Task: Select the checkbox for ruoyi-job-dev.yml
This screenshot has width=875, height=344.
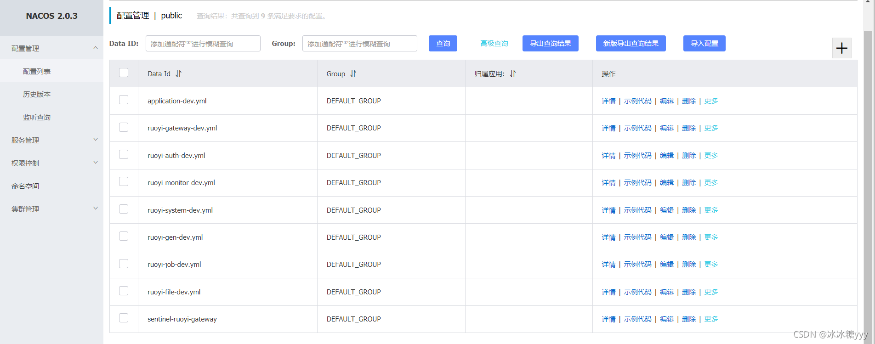Action: click(x=124, y=264)
